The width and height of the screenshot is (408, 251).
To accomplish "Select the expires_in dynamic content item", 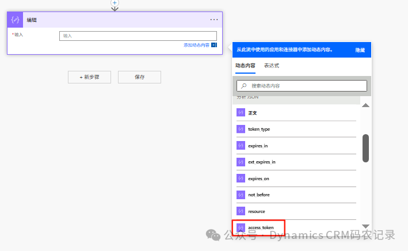I will point(296,146).
